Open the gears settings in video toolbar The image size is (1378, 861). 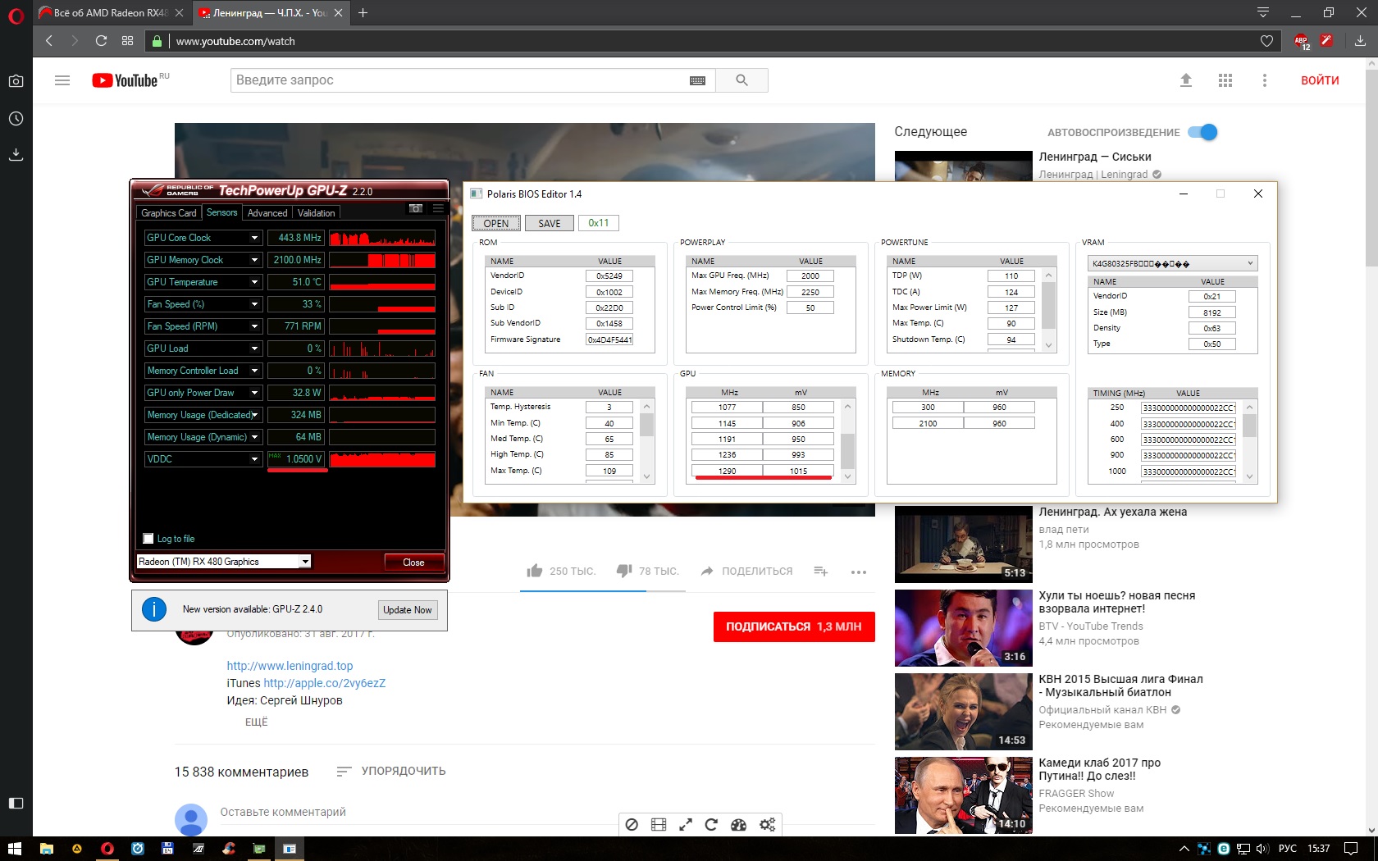pyautogui.click(x=767, y=824)
